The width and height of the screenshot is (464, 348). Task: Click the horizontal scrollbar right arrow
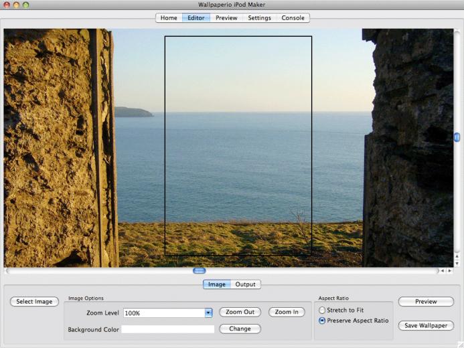point(449,271)
